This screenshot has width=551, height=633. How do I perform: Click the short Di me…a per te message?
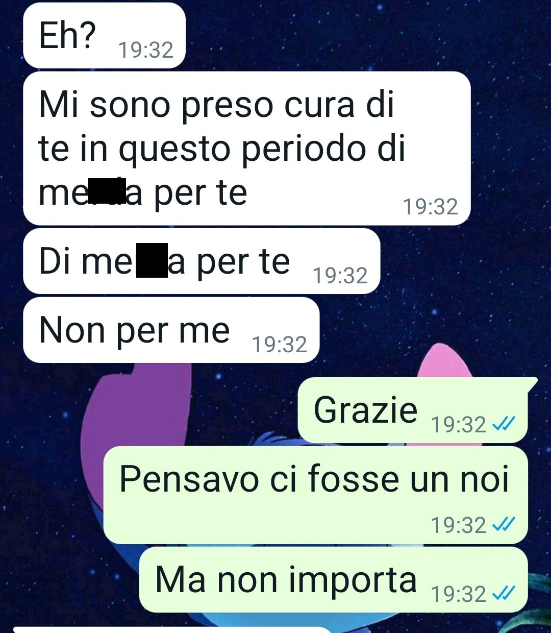pos(202,261)
